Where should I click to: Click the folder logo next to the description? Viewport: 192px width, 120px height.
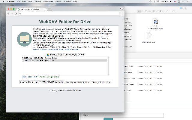tap(24, 39)
